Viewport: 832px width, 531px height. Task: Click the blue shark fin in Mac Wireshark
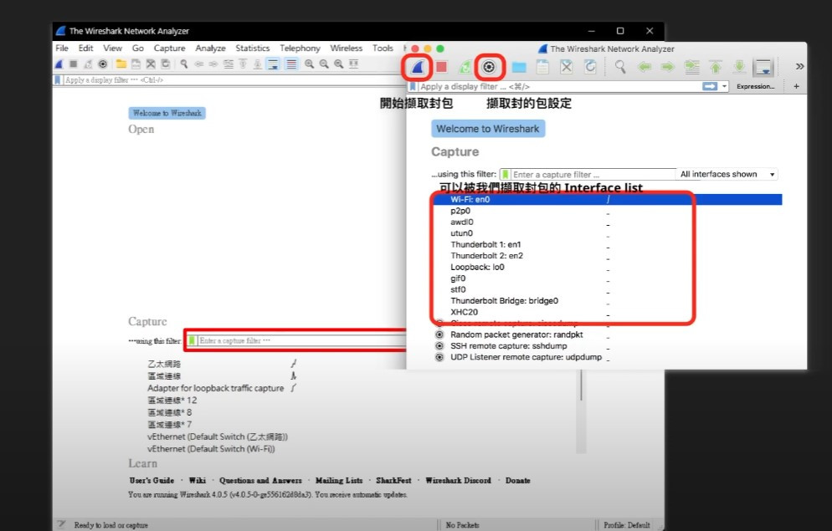[x=418, y=67]
